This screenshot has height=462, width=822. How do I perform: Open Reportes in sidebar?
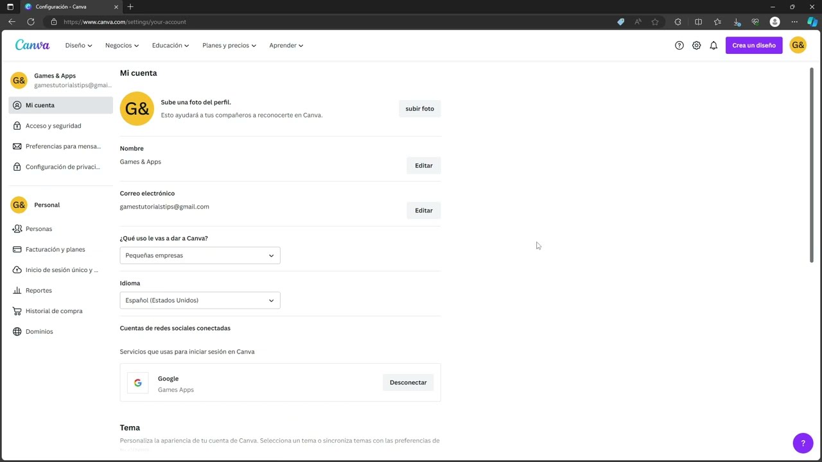click(x=61, y=290)
